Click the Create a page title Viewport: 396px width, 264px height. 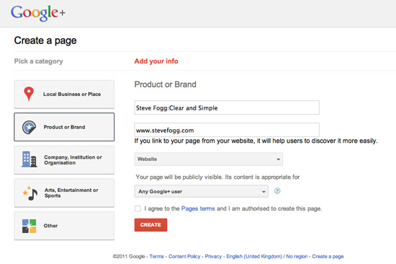[x=45, y=40]
